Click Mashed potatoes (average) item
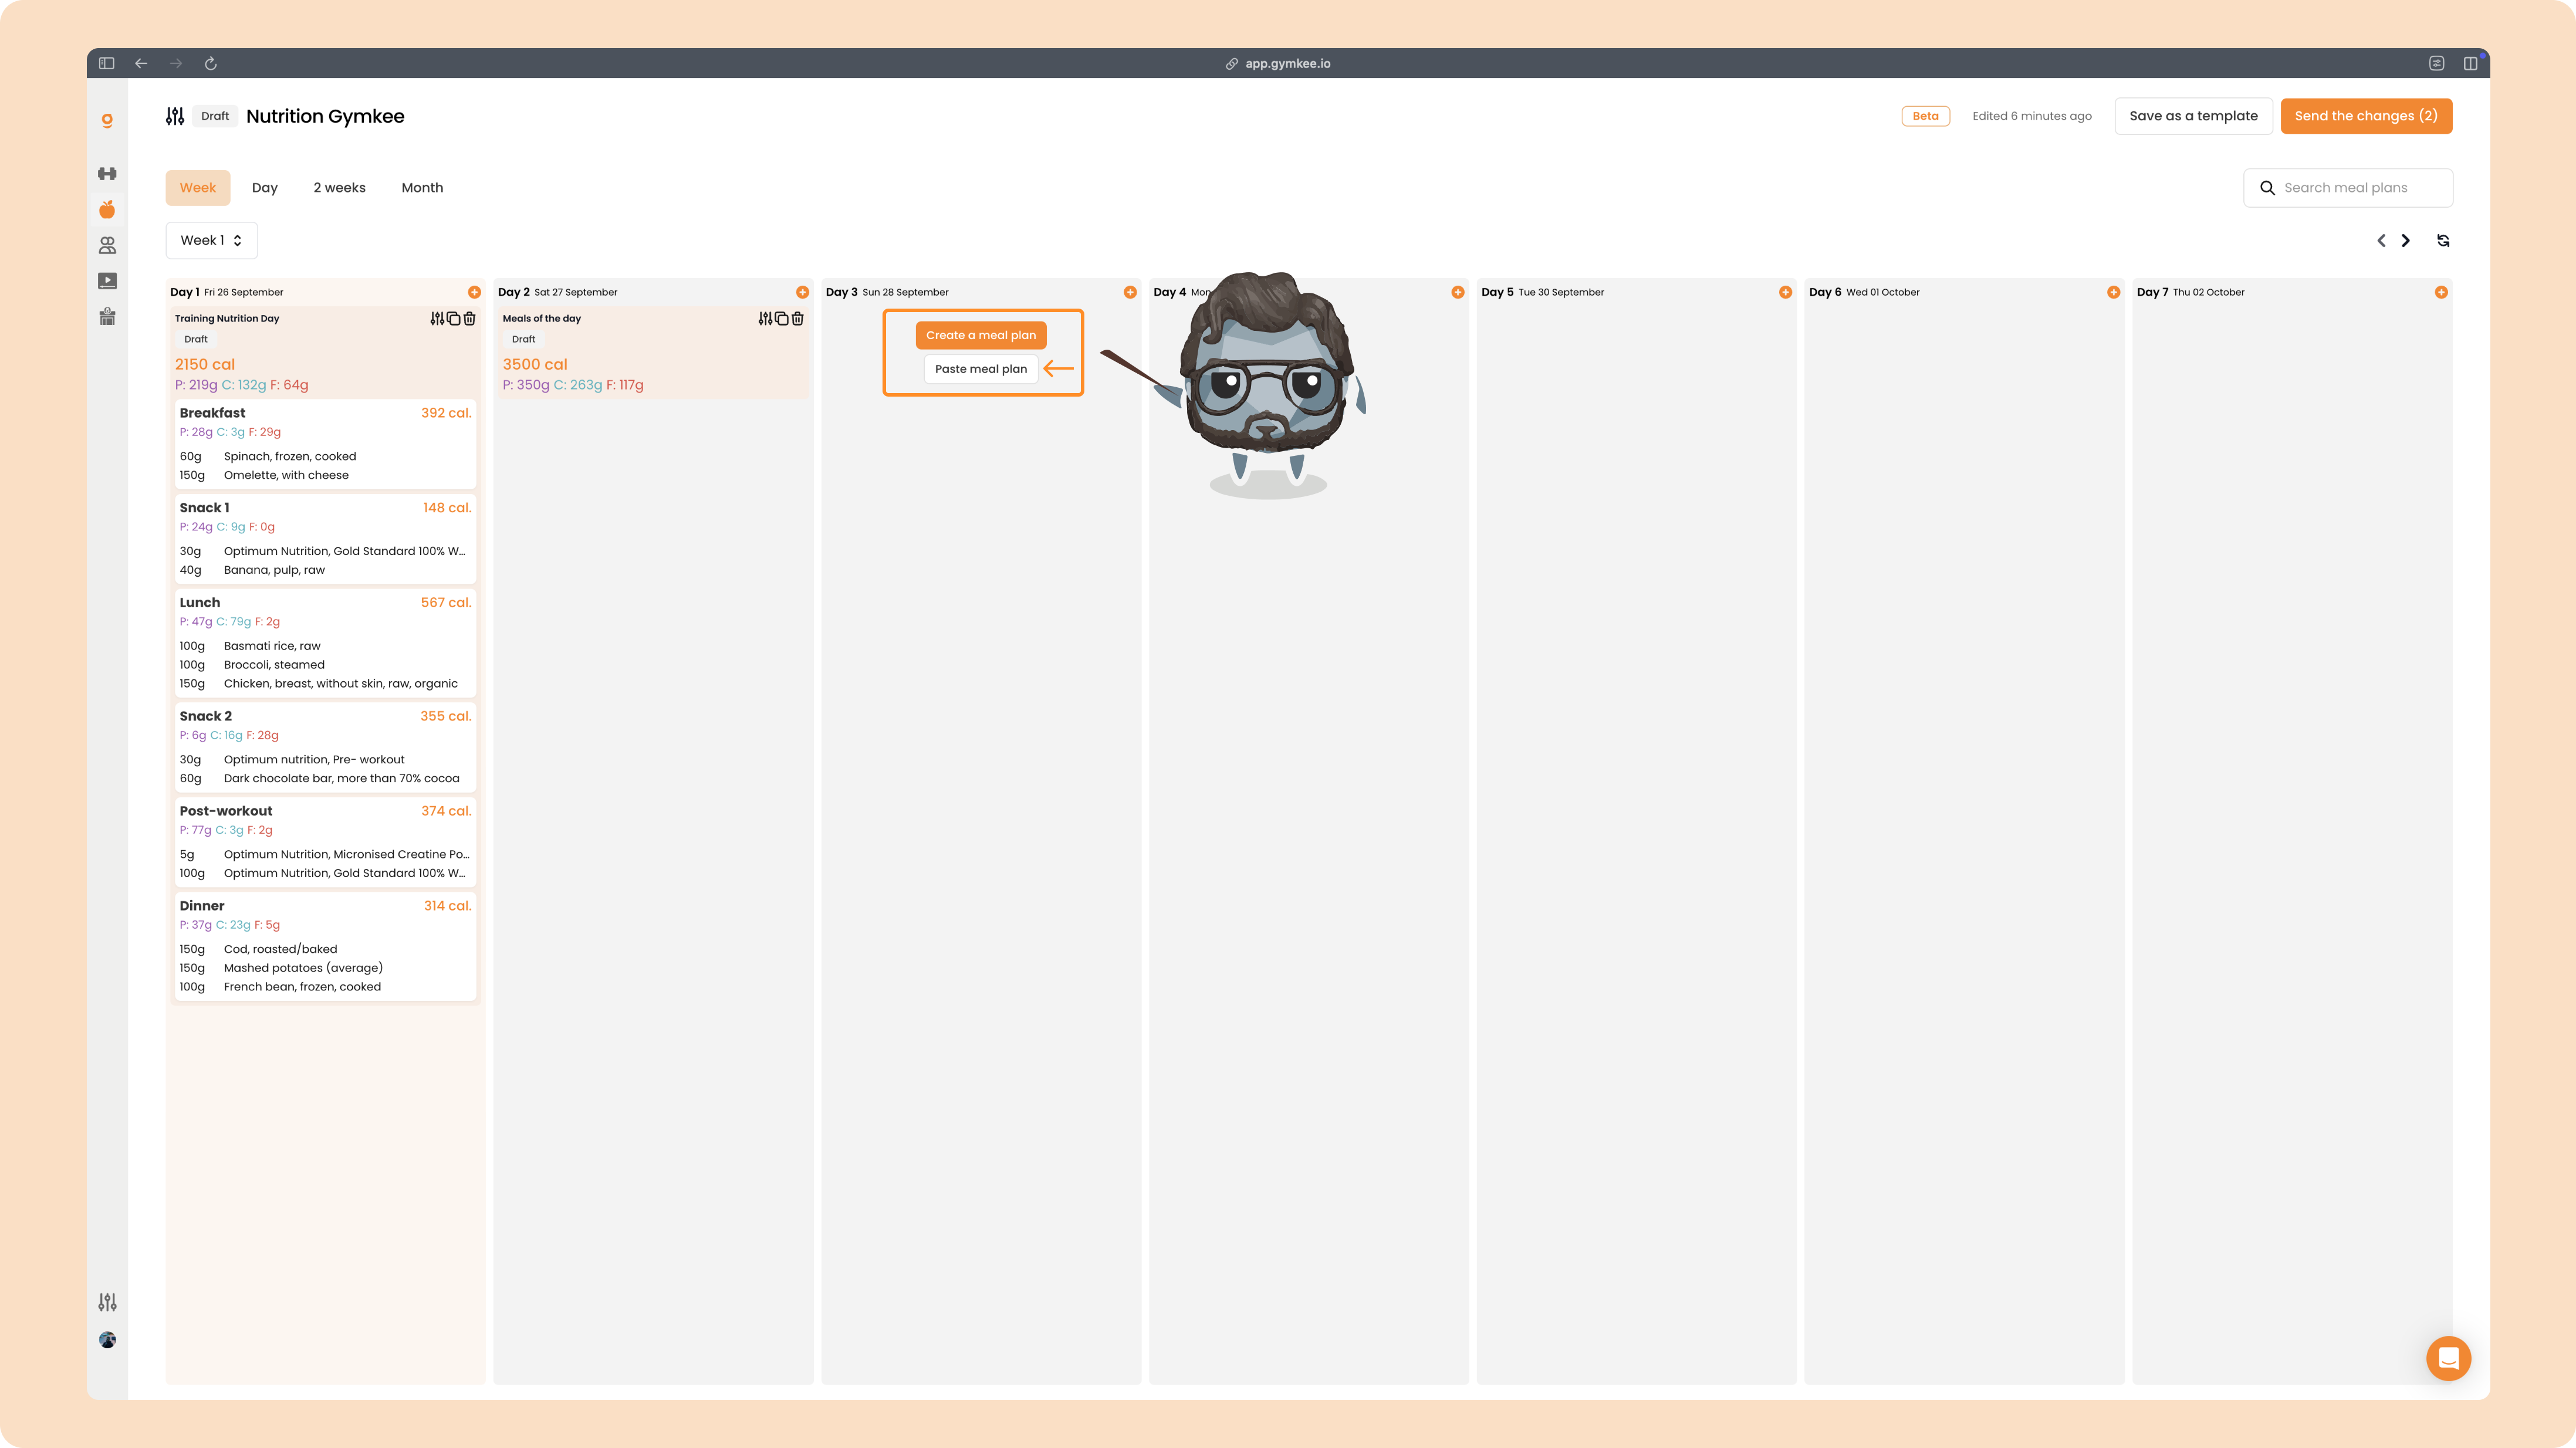 [303, 968]
